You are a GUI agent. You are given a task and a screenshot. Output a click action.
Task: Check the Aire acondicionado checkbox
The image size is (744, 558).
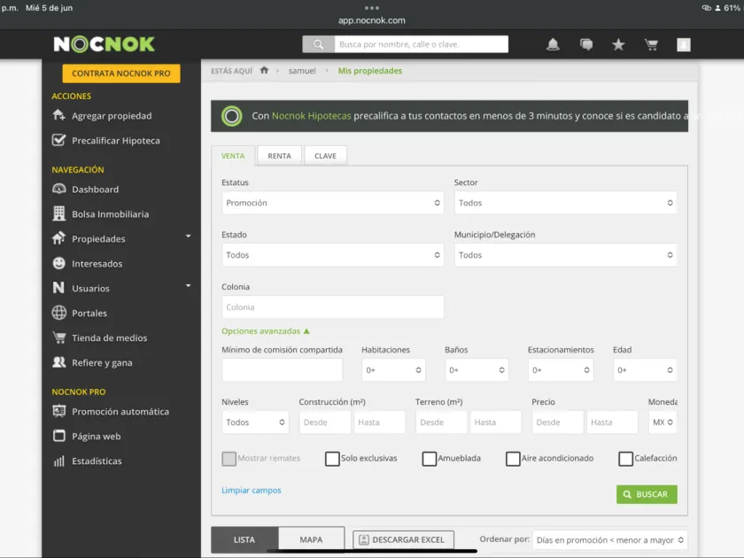tap(513, 459)
